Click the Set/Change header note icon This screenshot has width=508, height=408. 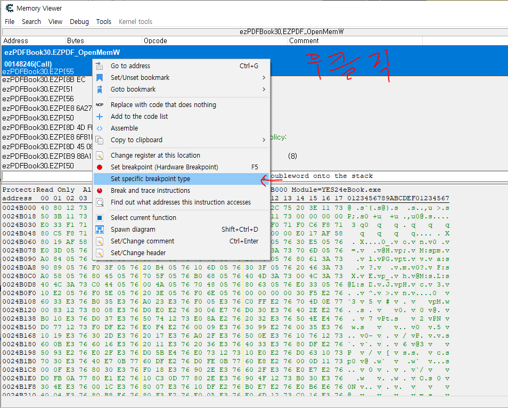coord(100,253)
